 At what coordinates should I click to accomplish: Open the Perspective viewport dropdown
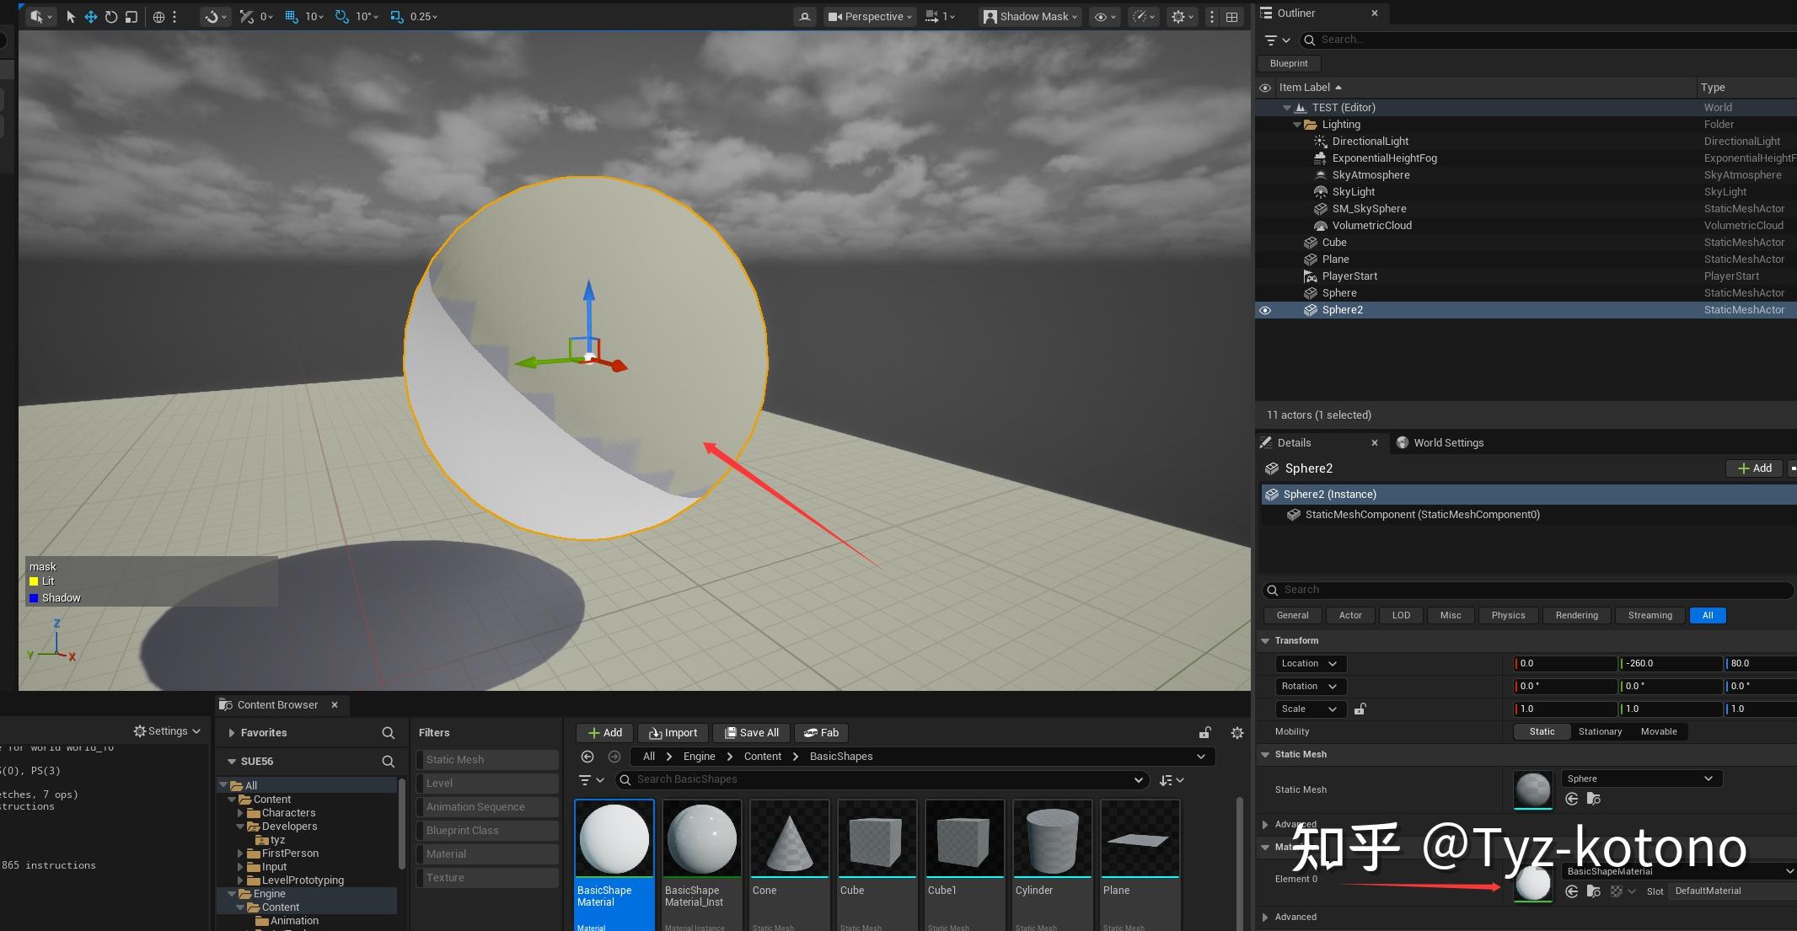pyautogui.click(x=869, y=16)
